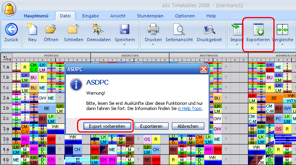
Task: Click Abbrechen to cancel the dialog
Action: (x=188, y=126)
